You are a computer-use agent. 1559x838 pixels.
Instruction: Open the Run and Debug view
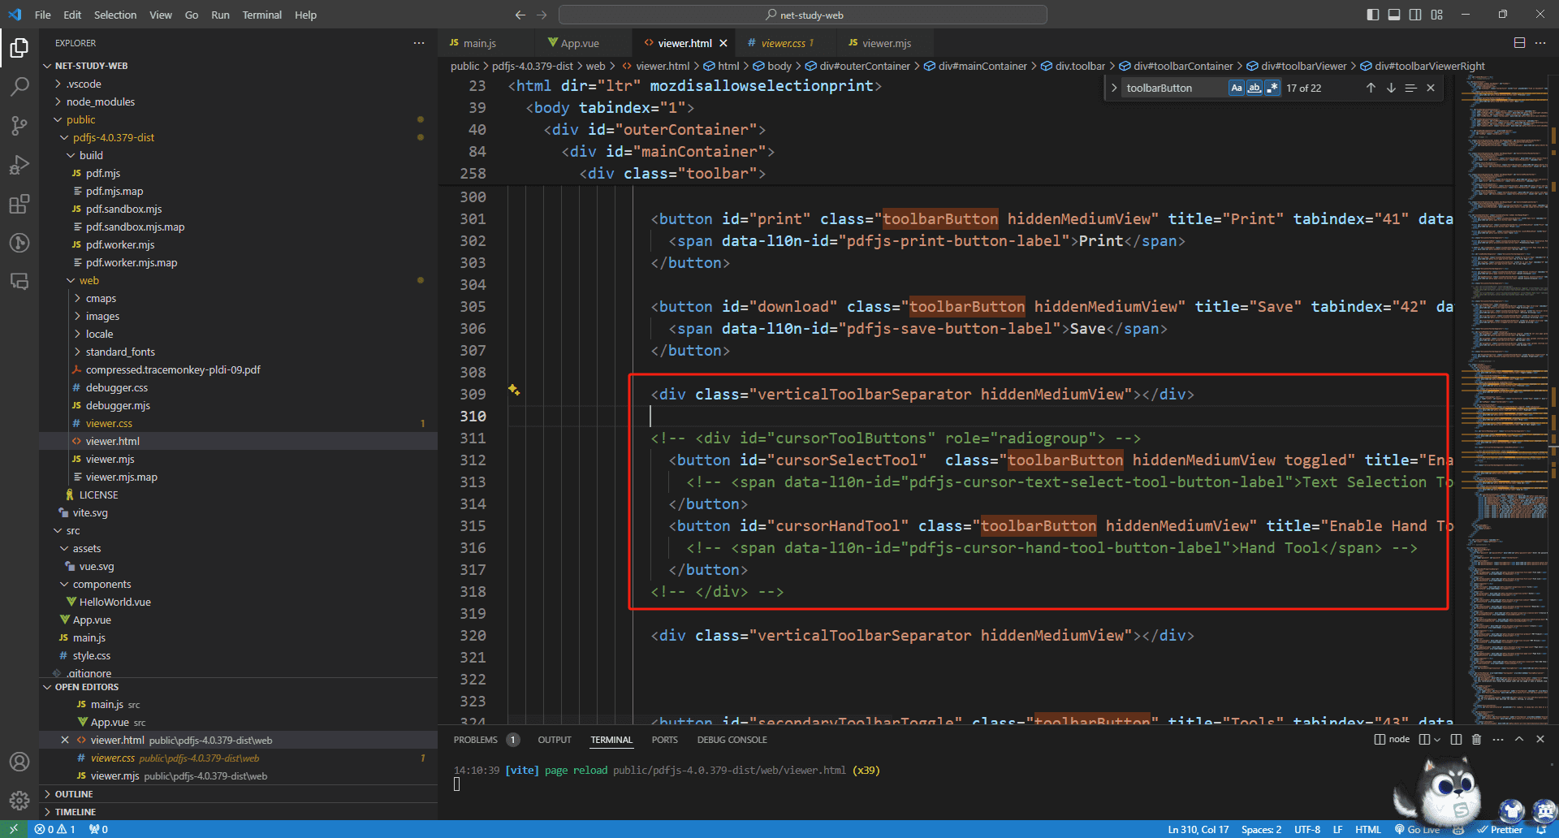click(19, 165)
